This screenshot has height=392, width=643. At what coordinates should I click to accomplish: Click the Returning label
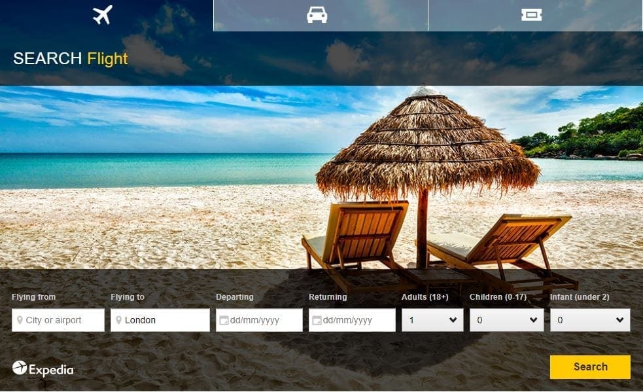[328, 296]
